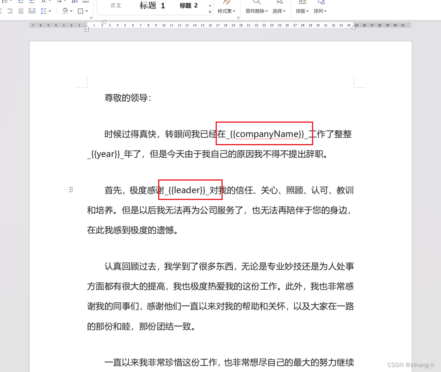Click the line 在此我感到极度的遗憾
The height and width of the screenshot is (372, 441).
pos(132,230)
